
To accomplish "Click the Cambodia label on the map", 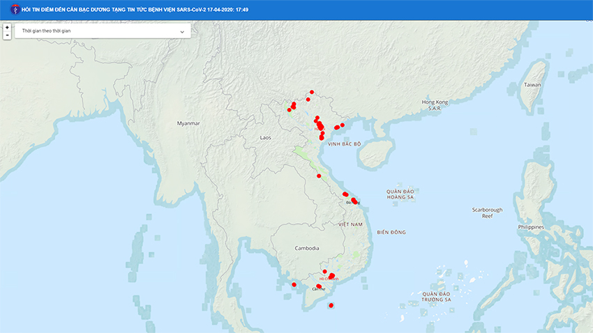I will point(307,248).
